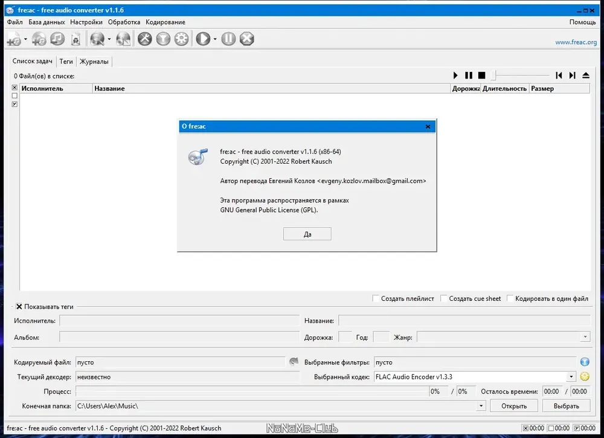Click the toggle selection box in joblist

tap(14, 104)
